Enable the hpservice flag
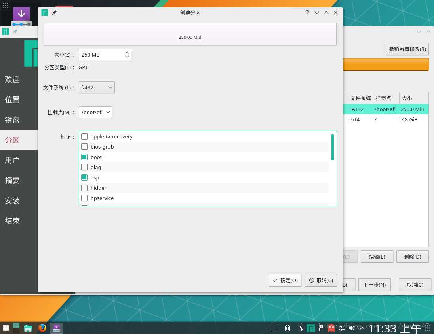This screenshot has width=434, height=334. 84,198
